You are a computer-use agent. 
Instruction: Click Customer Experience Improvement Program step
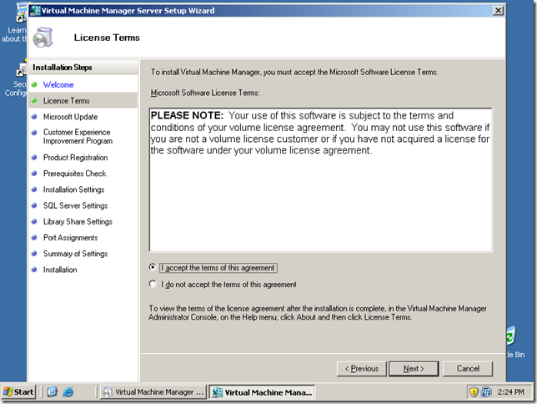[x=78, y=137]
